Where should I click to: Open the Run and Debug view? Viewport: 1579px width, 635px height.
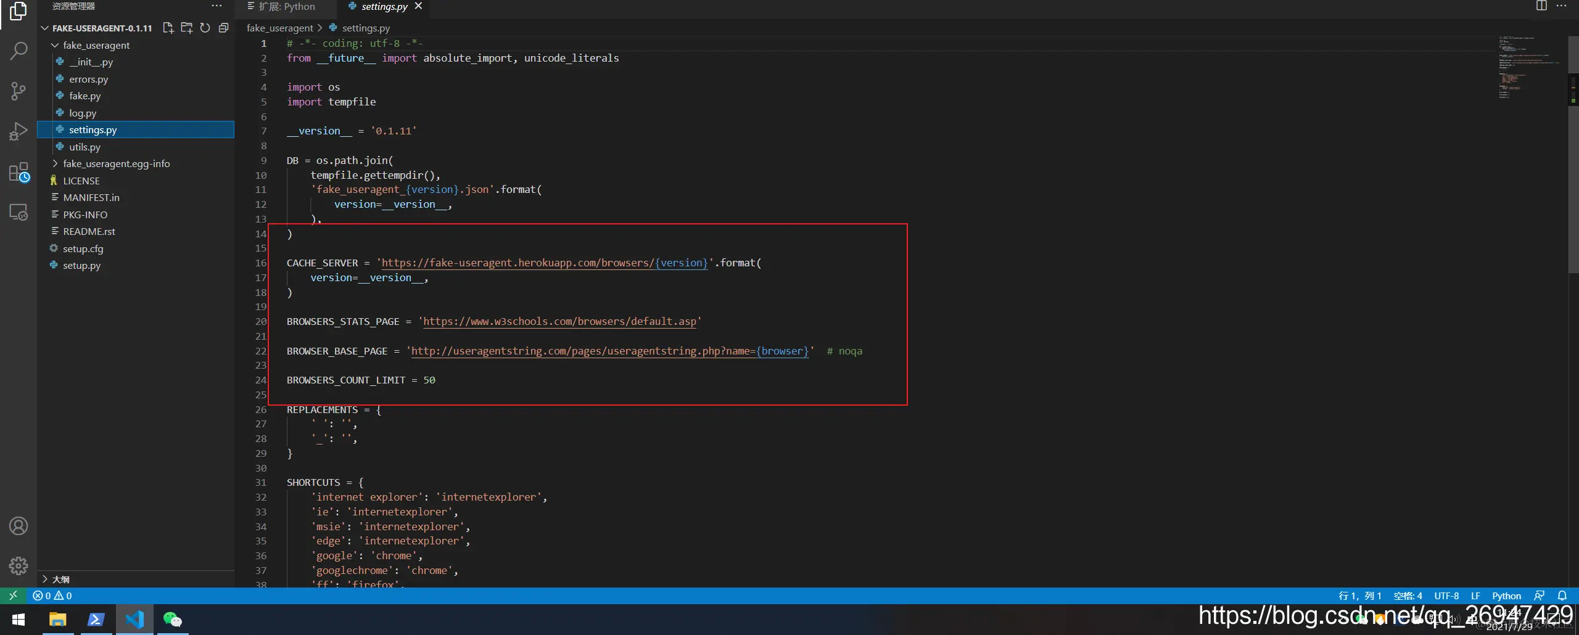(x=19, y=131)
